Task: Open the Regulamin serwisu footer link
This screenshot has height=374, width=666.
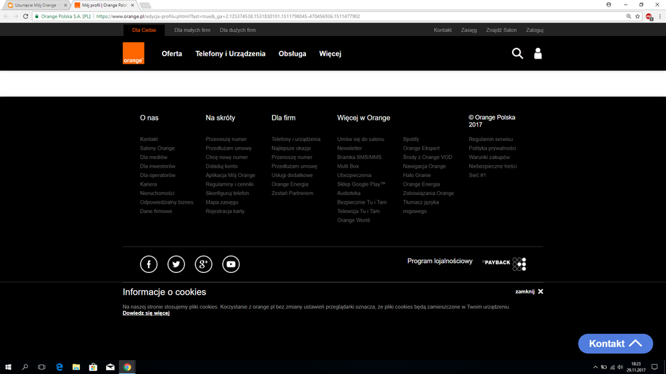Action: pyautogui.click(x=491, y=139)
